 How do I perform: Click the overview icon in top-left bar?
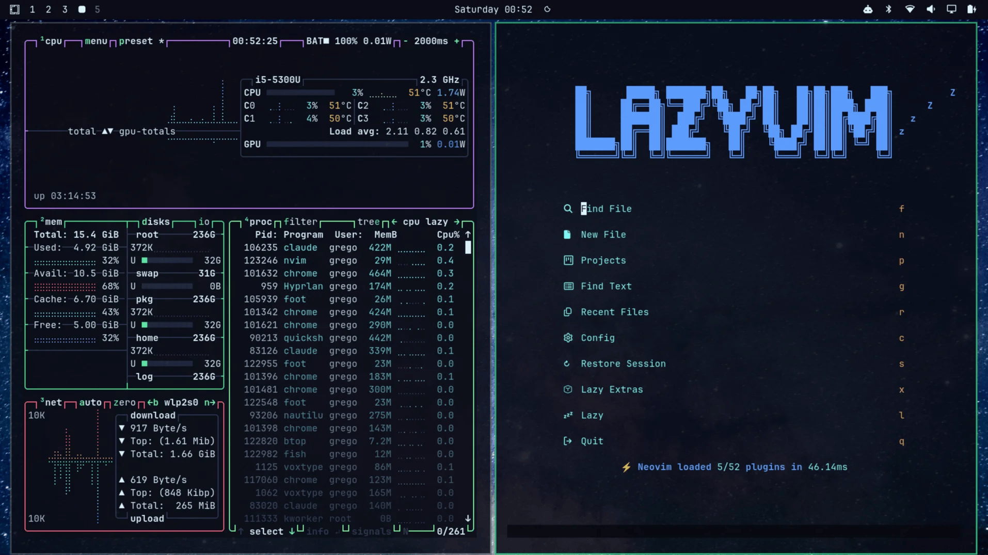[x=14, y=9]
